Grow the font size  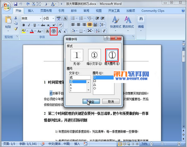(x=60, y=31)
